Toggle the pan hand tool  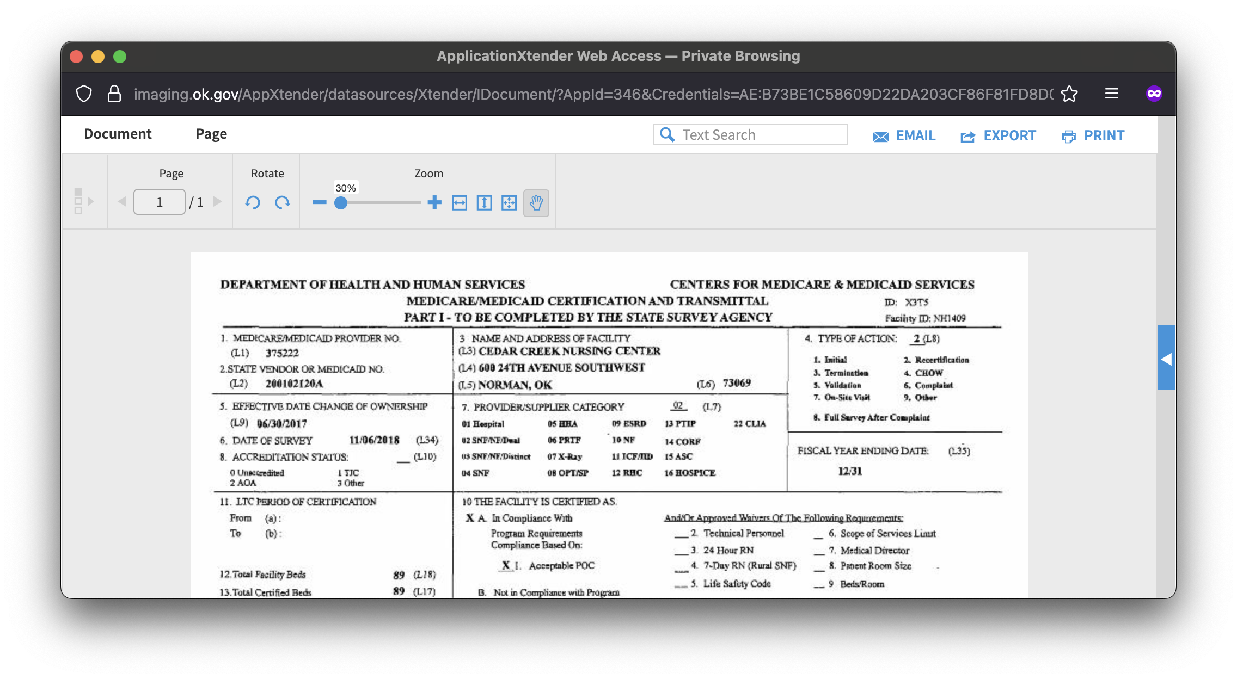point(536,203)
